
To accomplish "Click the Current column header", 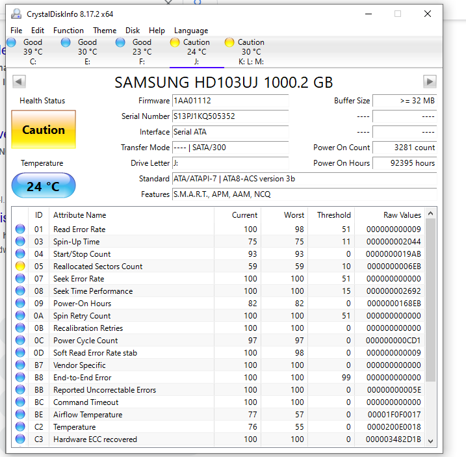I will [237, 215].
